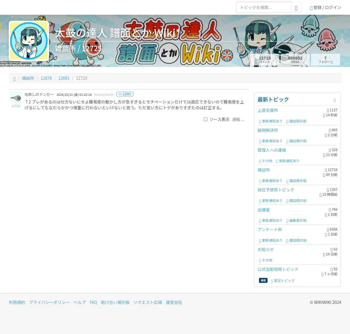
Task: Open 雑談所 topic in the sidebar list
Action: click(x=264, y=170)
